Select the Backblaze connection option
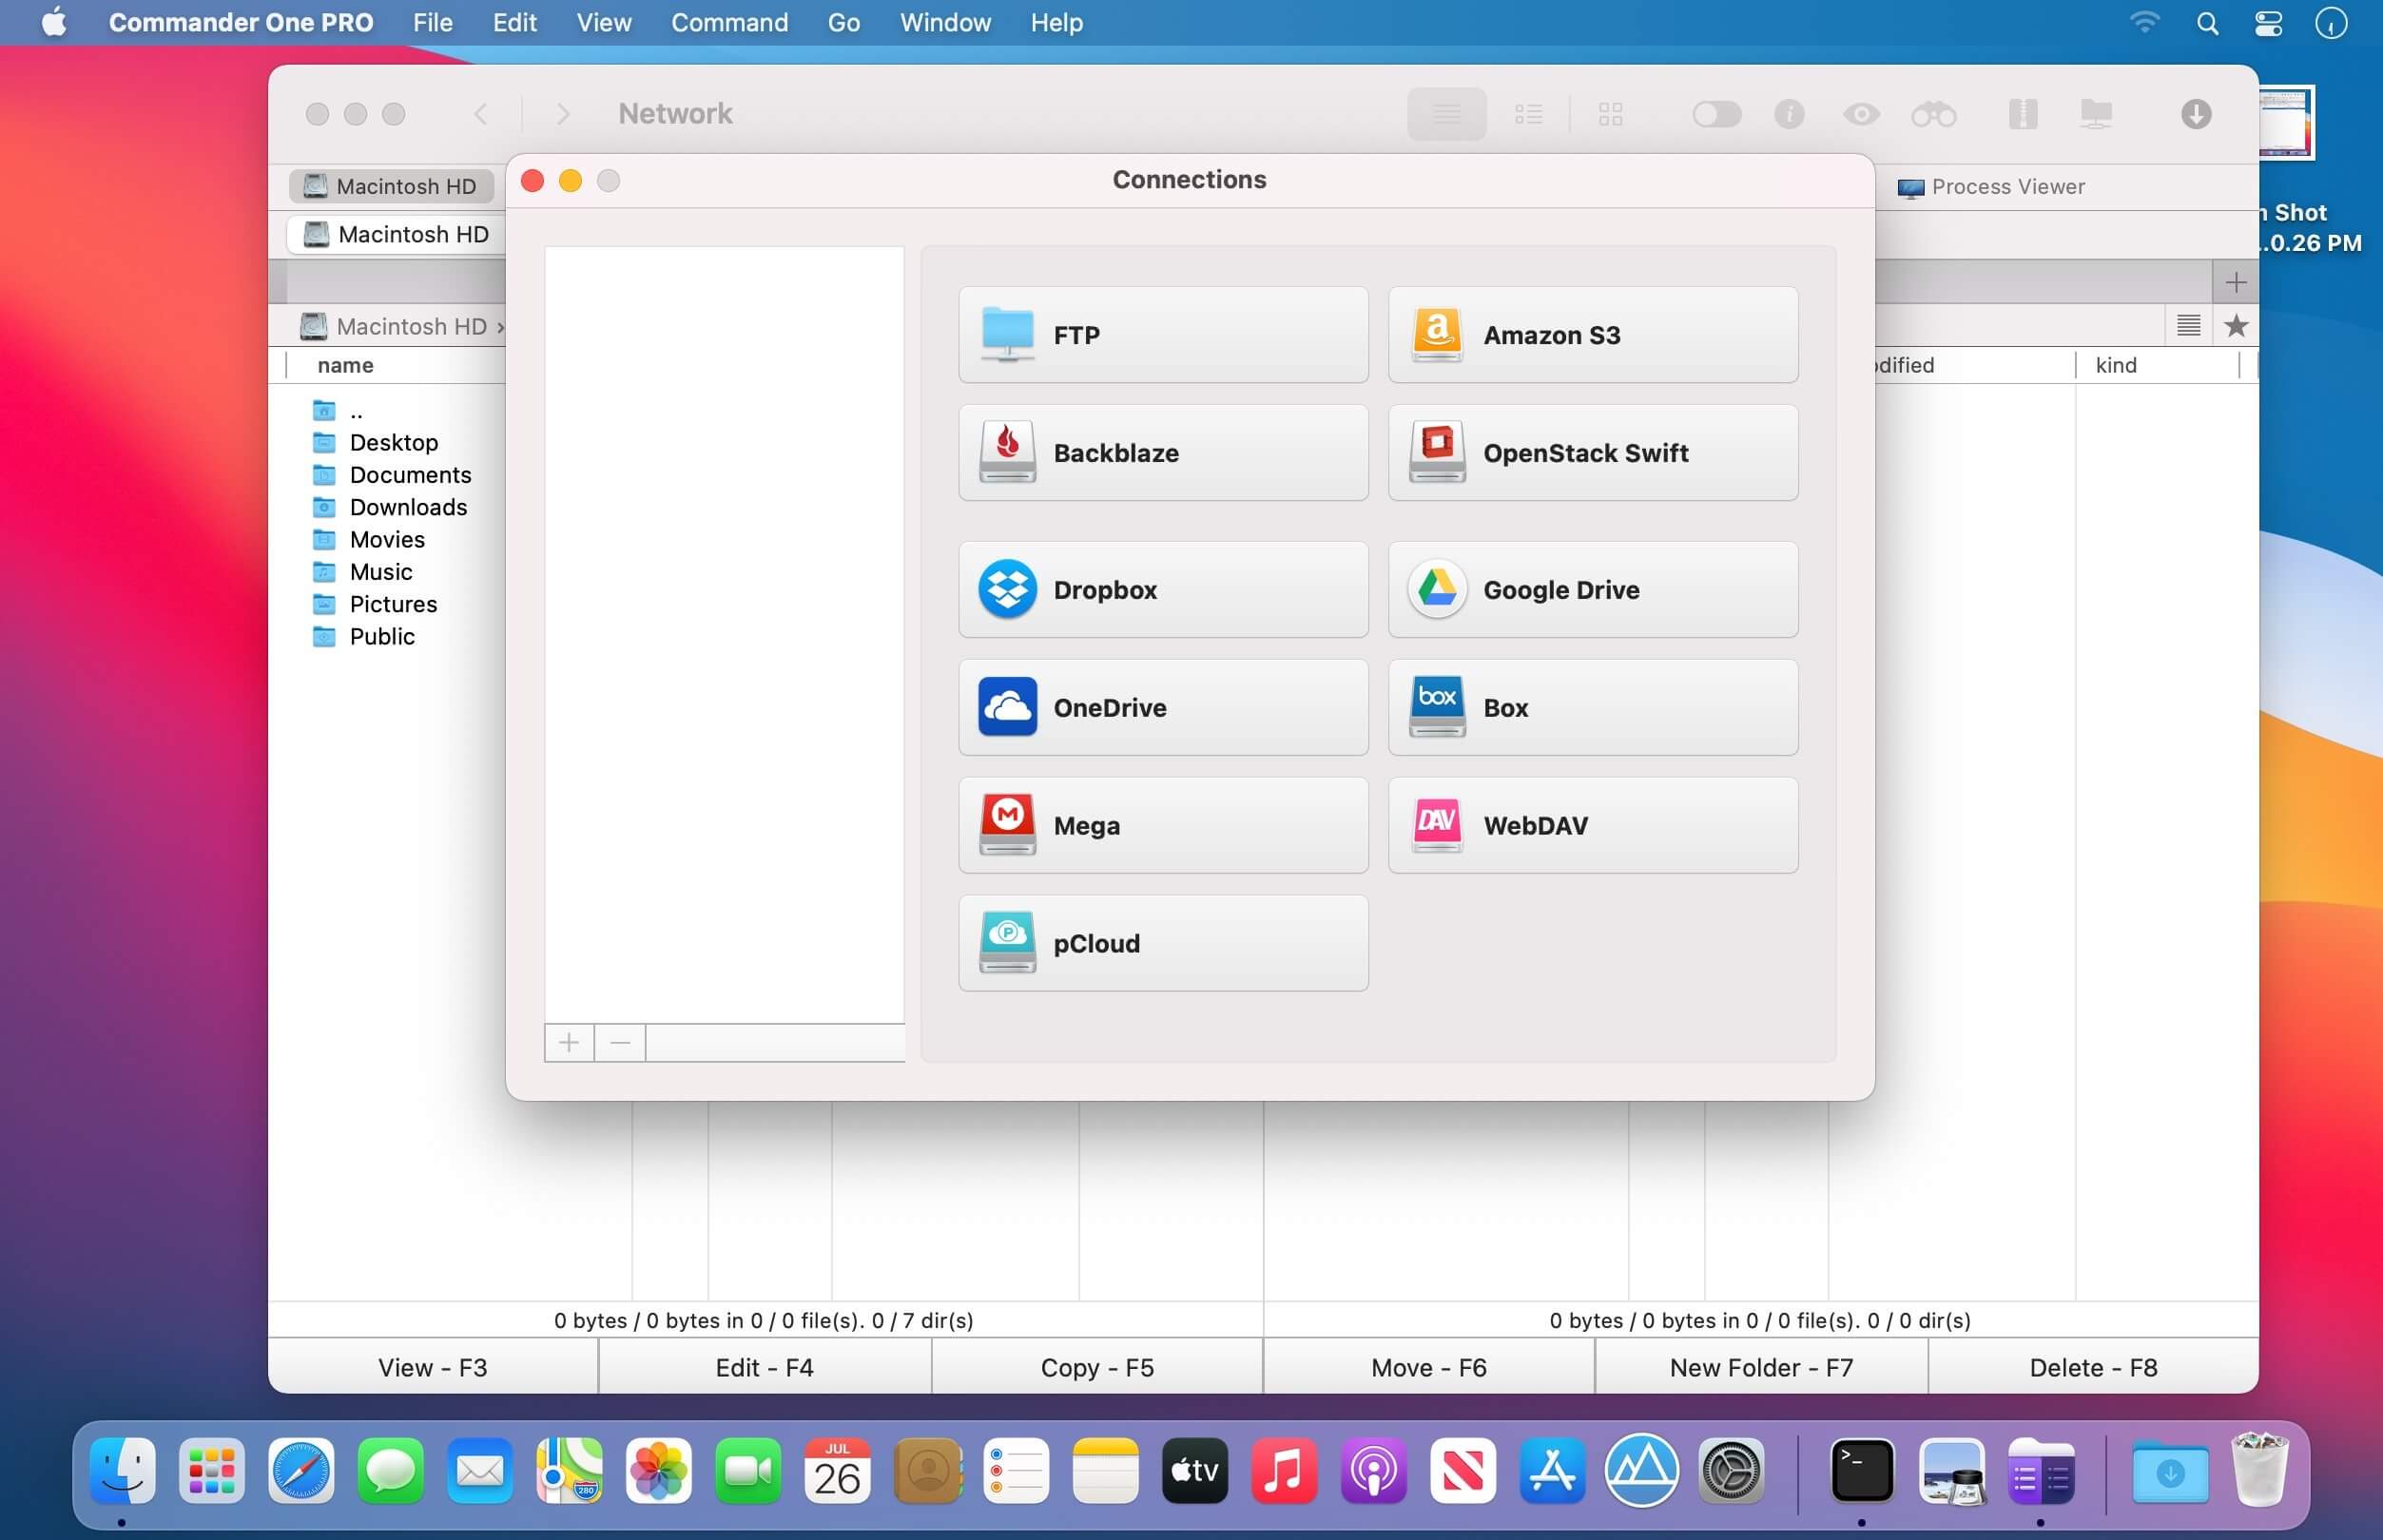 click(x=1163, y=453)
